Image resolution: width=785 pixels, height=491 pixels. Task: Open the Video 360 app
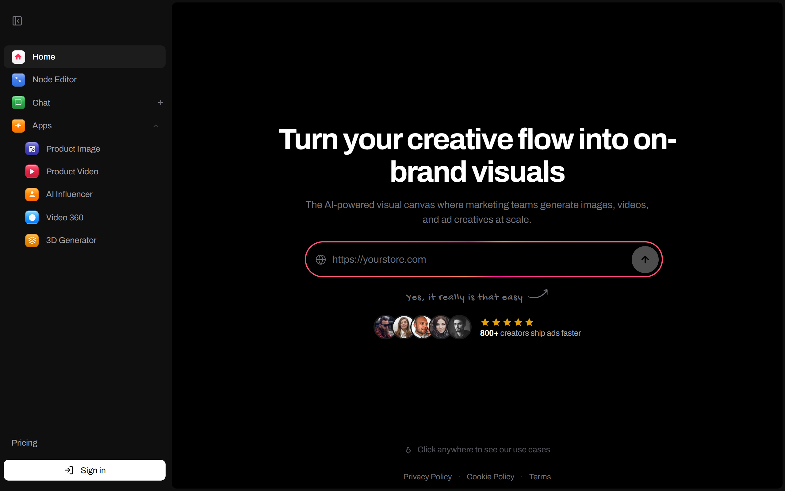coord(65,218)
